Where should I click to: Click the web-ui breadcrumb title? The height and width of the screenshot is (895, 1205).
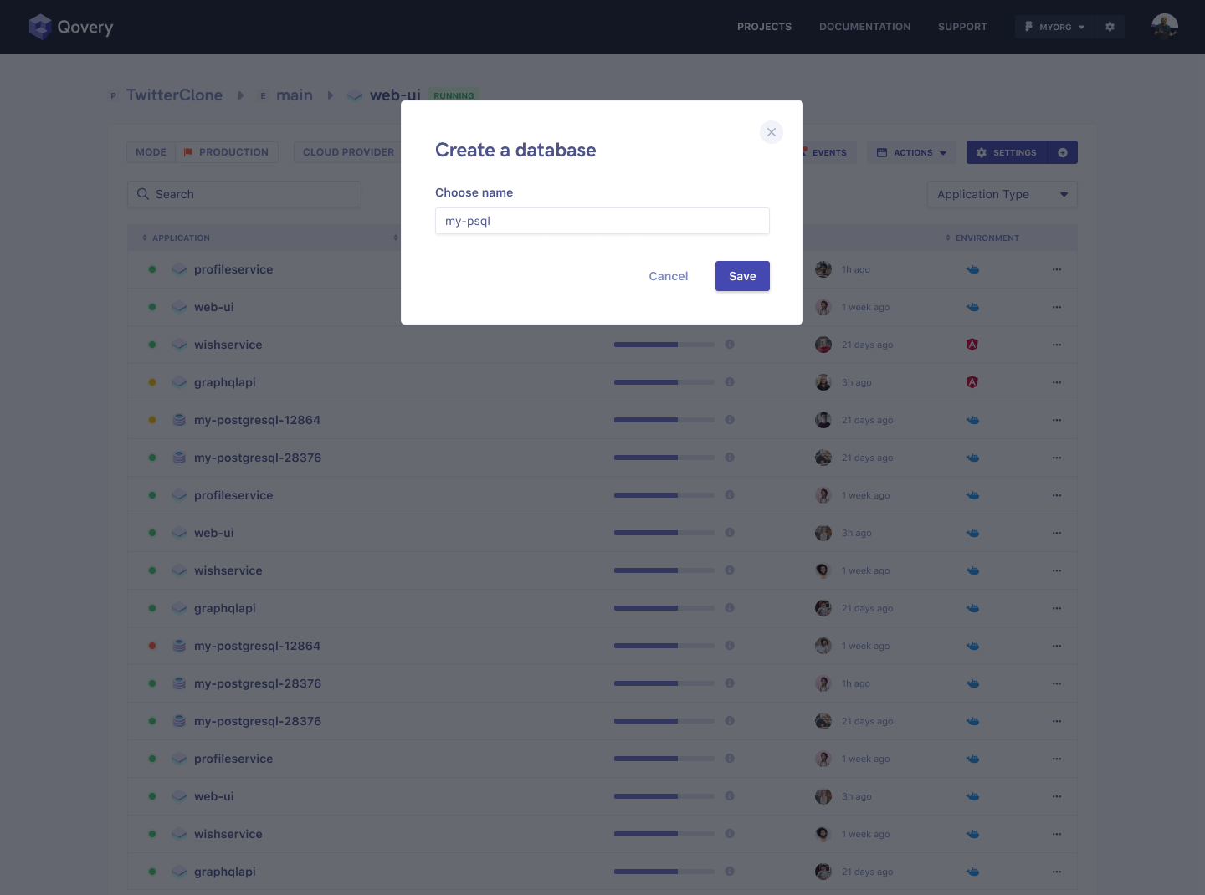pos(395,95)
